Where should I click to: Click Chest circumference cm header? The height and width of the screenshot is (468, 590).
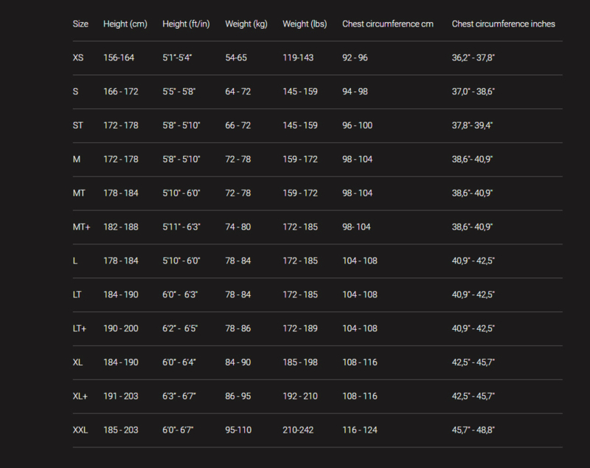[x=388, y=24]
